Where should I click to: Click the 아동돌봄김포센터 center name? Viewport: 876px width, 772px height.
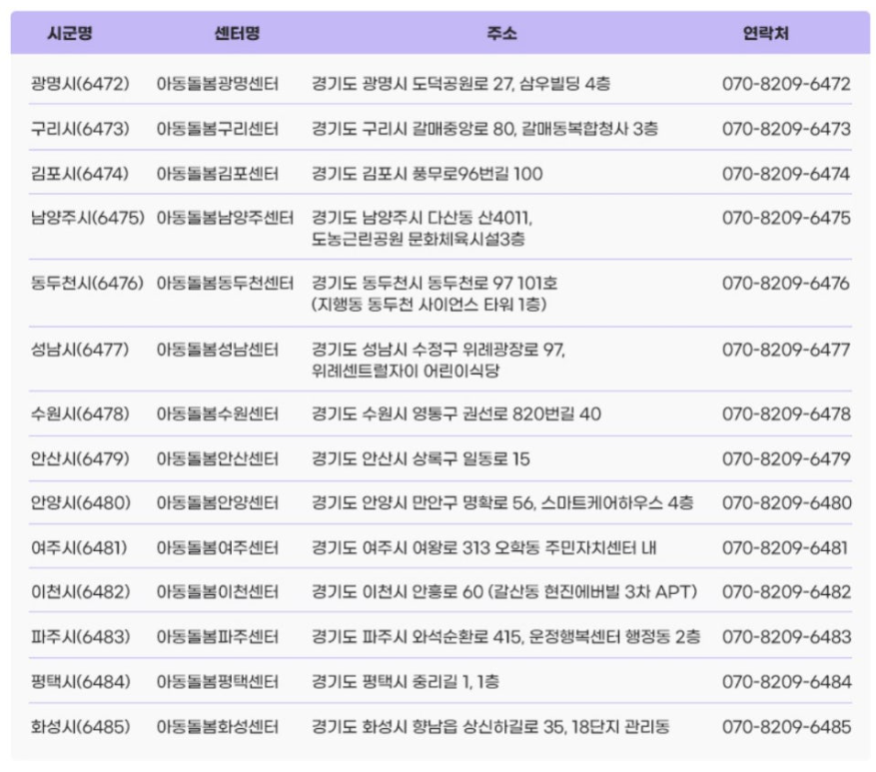pyautogui.click(x=218, y=174)
